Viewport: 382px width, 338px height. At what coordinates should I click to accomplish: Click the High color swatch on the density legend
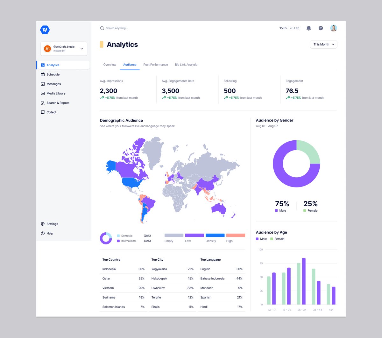click(x=235, y=235)
